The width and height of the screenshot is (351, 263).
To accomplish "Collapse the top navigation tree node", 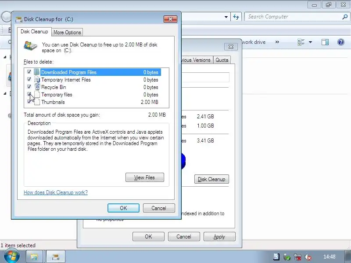I will click(5, 57).
